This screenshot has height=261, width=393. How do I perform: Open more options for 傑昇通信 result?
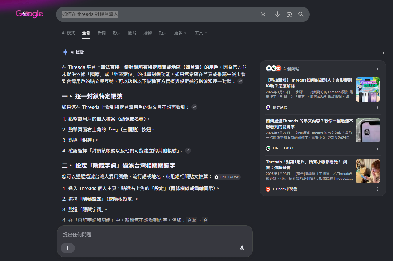click(x=377, y=107)
